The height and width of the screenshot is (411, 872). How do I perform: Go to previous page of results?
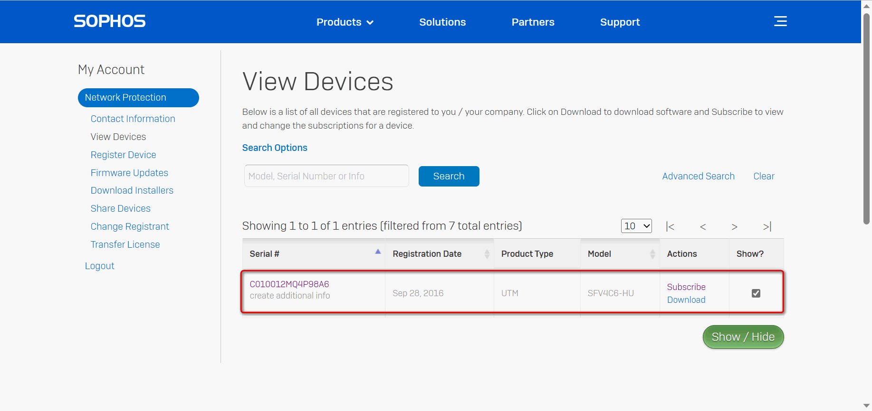point(703,226)
